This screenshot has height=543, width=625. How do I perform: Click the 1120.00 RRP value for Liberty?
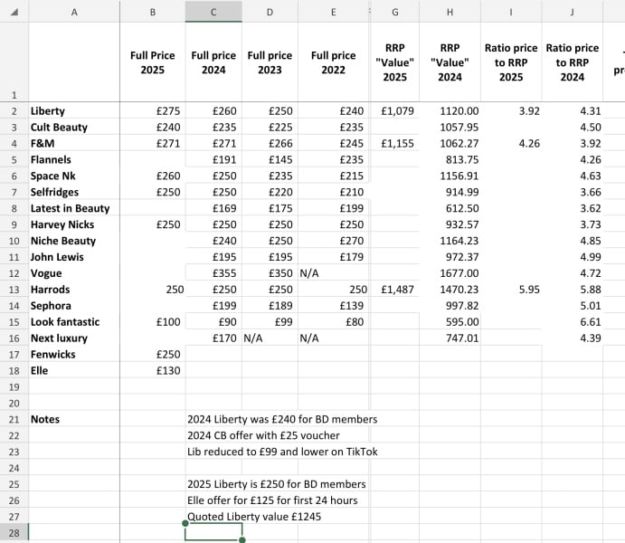(450, 110)
